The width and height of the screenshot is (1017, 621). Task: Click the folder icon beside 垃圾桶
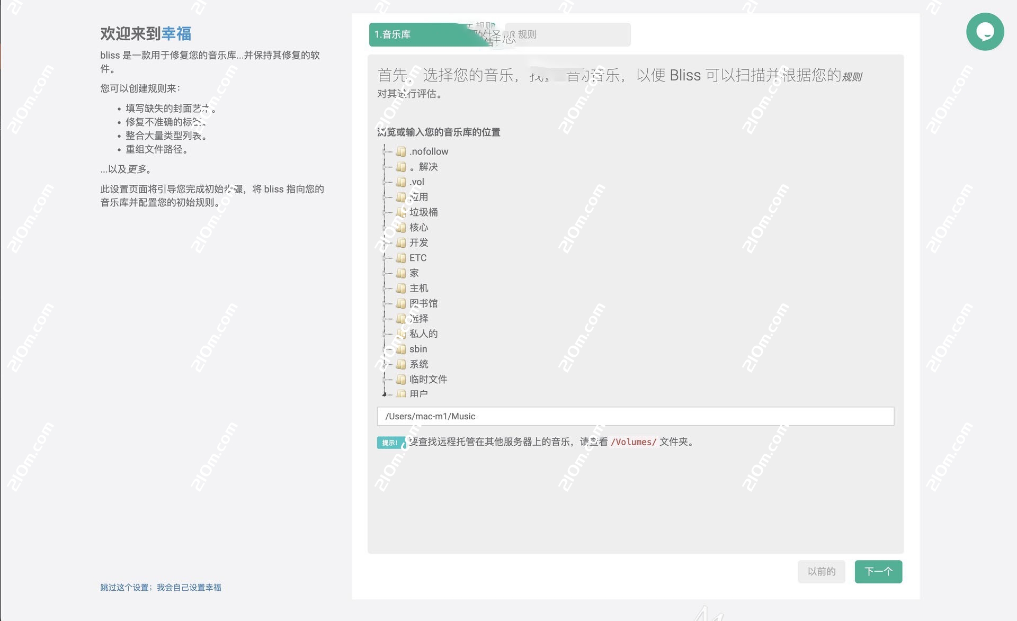(401, 212)
